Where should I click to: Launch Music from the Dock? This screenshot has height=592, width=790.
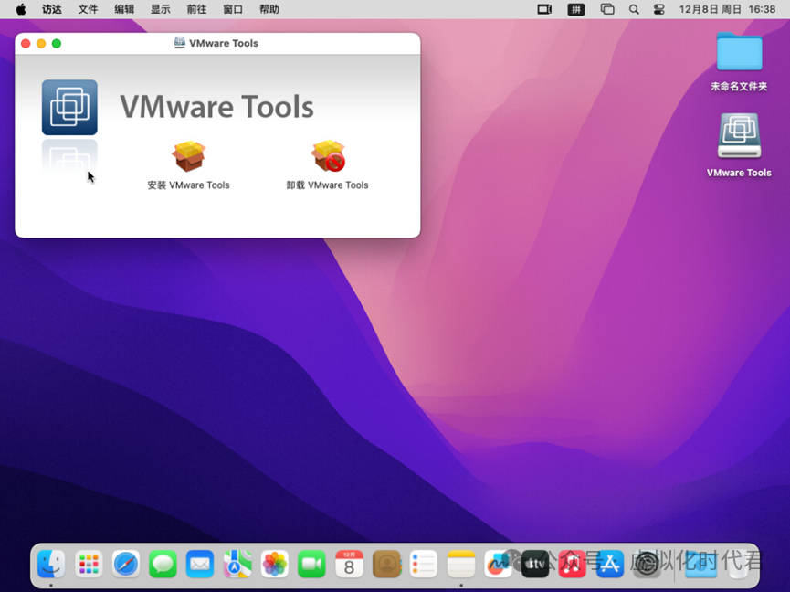[x=573, y=564]
